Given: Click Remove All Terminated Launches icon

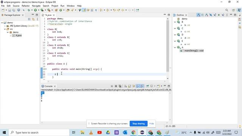Looking at the screenshot, I should (x=120, y=86).
